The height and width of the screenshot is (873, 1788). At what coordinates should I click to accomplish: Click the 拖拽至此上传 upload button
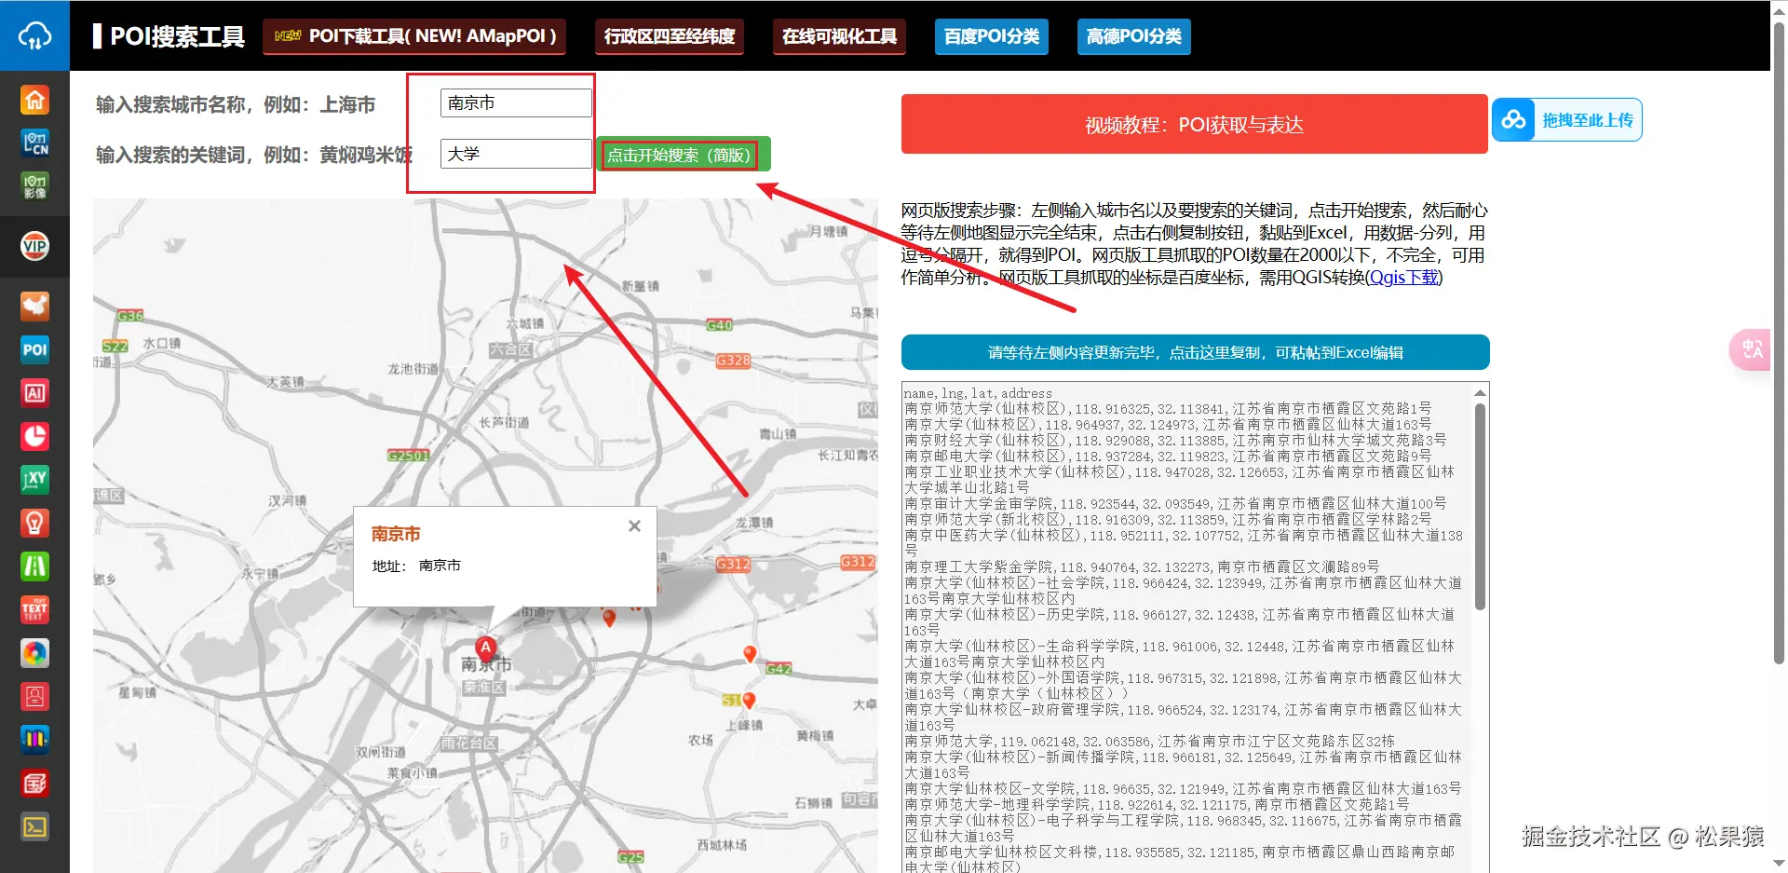pyautogui.click(x=1566, y=120)
